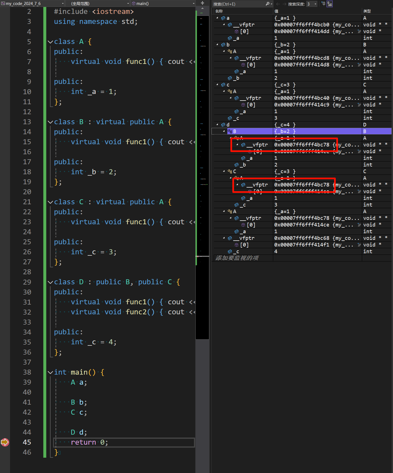Open the main() member dropdown
This screenshot has height=473, width=393.
point(193,4)
